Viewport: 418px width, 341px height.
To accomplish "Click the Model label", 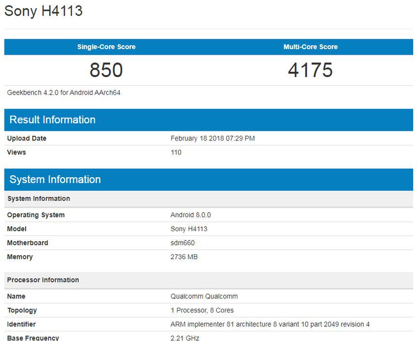I will pos(17,229).
